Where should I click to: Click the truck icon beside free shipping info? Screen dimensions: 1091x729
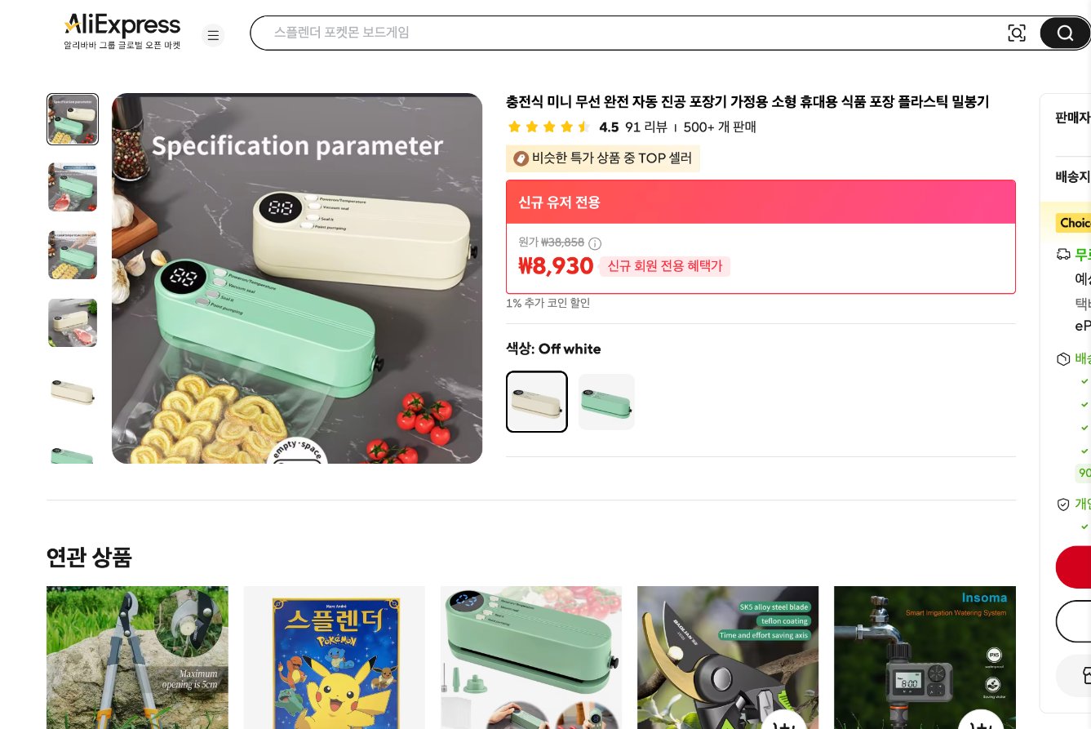tap(1063, 254)
